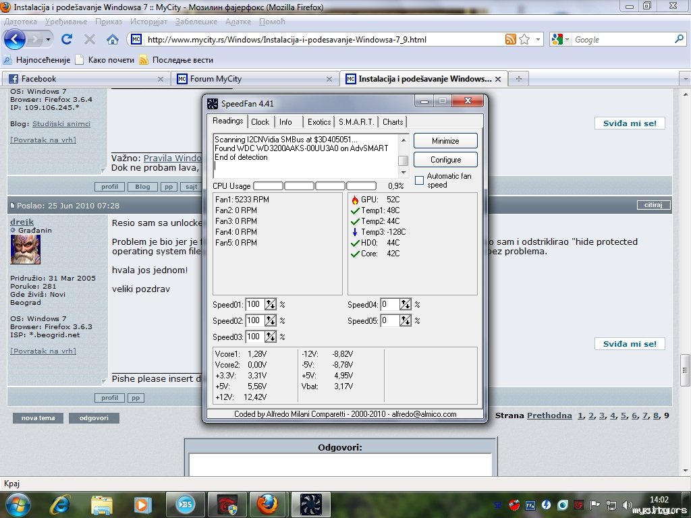Click the RSS feed icon in address bar
This screenshot has height=518, width=691.
[511, 39]
